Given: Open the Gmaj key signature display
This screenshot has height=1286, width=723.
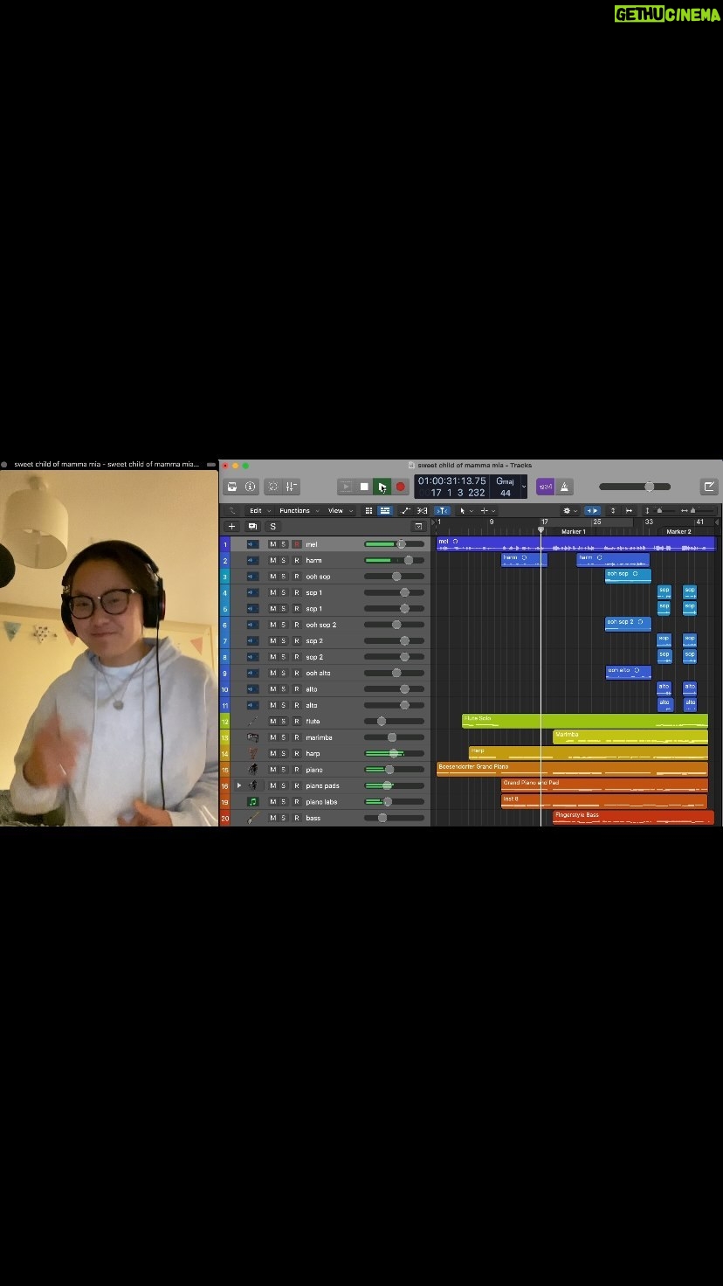Looking at the screenshot, I should (505, 481).
